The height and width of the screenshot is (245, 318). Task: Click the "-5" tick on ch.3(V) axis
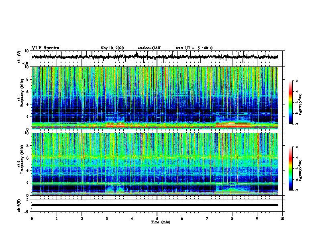27,212
